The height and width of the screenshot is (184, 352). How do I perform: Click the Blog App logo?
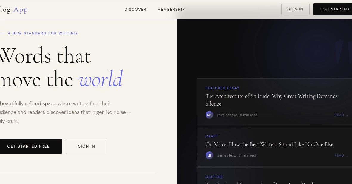point(14,10)
